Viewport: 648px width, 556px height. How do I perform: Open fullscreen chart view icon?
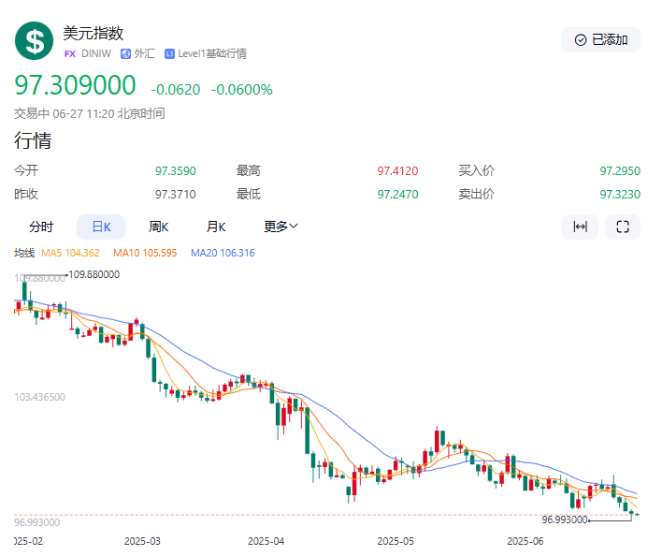coord(623,227)
